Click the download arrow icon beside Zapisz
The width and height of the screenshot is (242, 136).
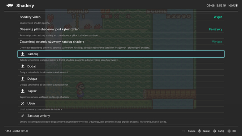[x=23, y=91]
